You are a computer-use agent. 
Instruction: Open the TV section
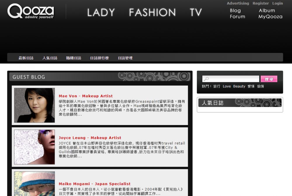(196, 13)
